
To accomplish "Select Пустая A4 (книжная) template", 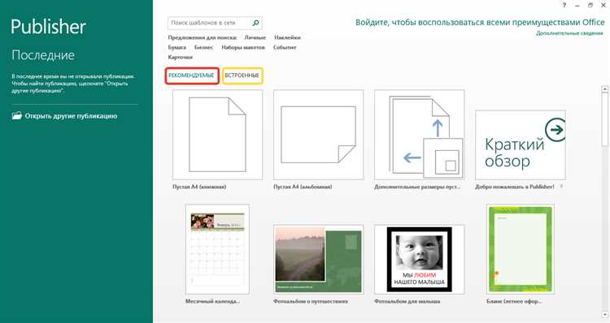I will click(217, 135).
